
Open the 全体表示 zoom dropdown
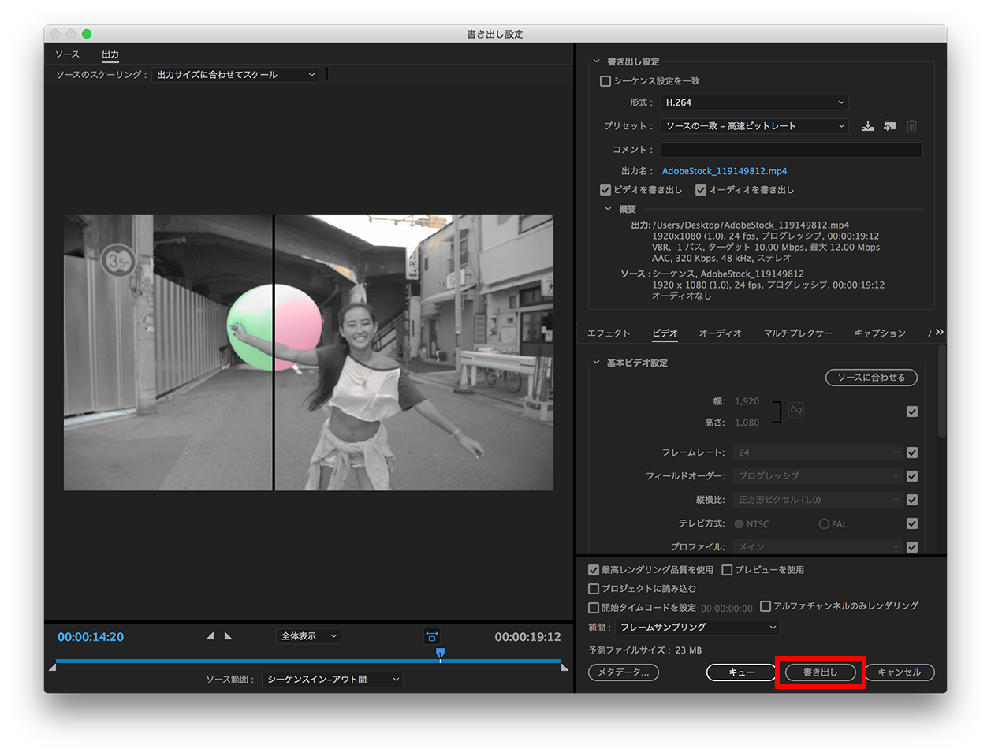coord(309,636)
